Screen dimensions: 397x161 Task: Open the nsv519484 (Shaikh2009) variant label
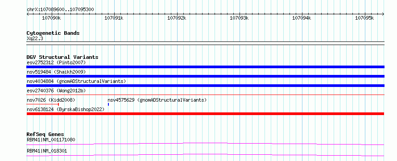pos(56,72)
